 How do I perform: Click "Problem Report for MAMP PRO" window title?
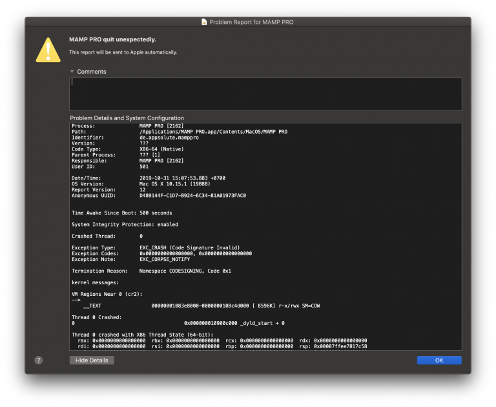coord(251,22)
